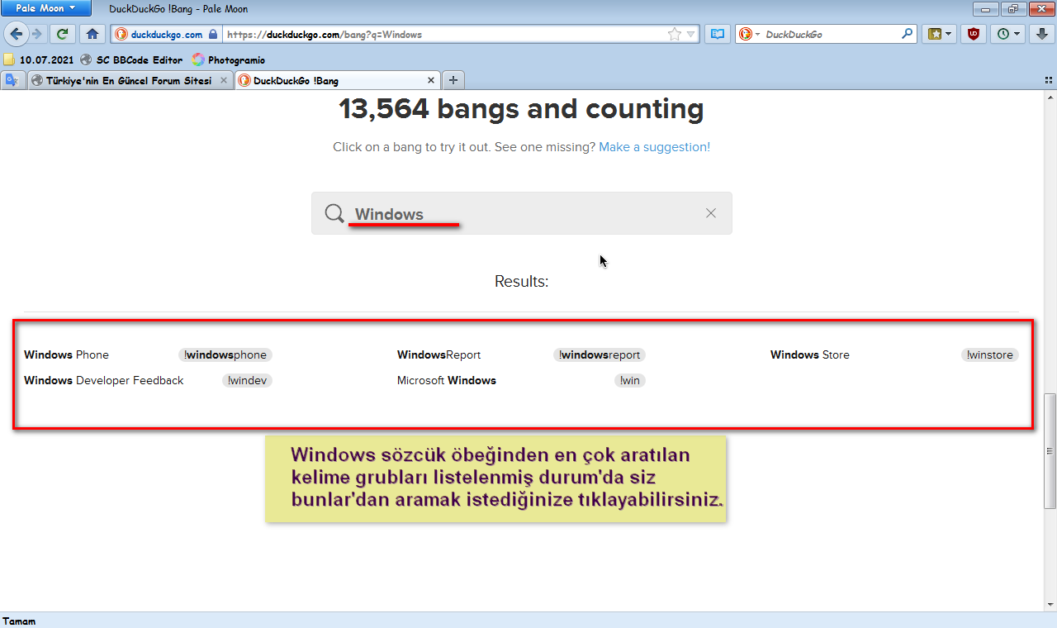Click the scrollbar down arrow
This screenshot has width=1057, height=628.
[x=1050, y=605]
